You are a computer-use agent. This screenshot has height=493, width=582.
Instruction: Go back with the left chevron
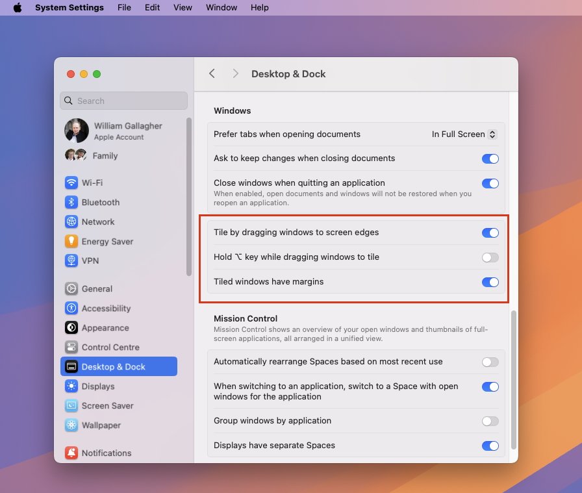coord(212,73)
